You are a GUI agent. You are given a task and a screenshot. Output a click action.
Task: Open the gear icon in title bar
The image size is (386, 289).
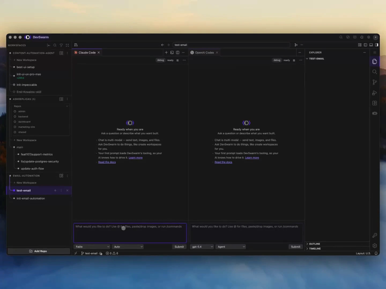pyautogui.click(x=369, y=37)
